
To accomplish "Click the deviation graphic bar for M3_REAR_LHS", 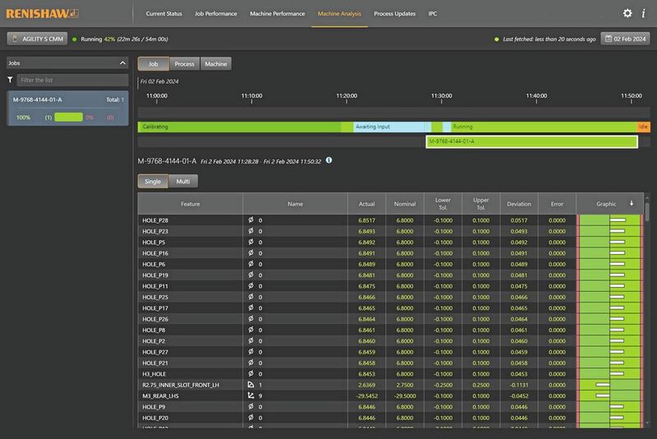I will [603, 395].
